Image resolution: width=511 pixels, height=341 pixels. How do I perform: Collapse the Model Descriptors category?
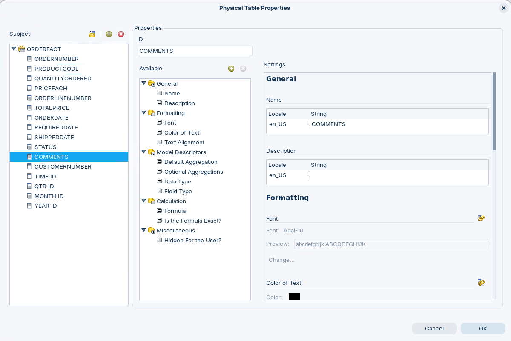[x=144, y=152]
